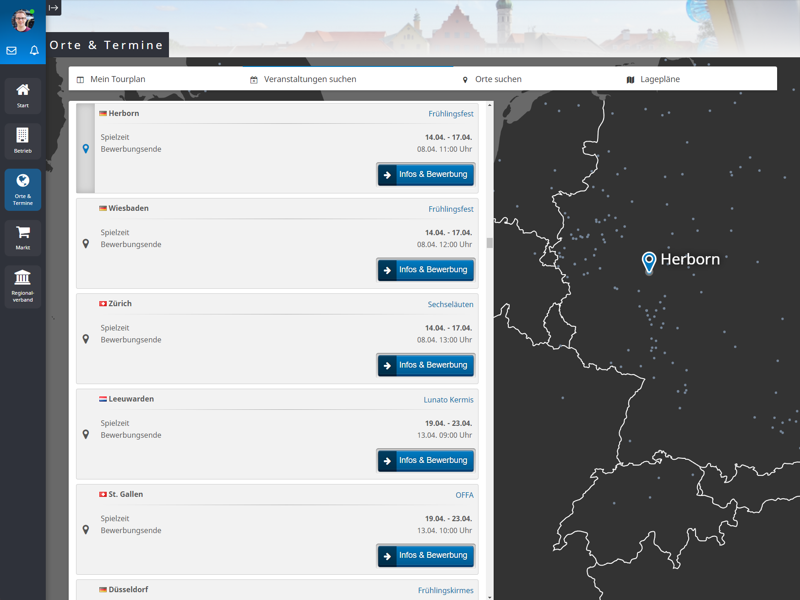Click the user profile avatar
Viewport: 800px width, 600px height.
click(x=22, y=21)
